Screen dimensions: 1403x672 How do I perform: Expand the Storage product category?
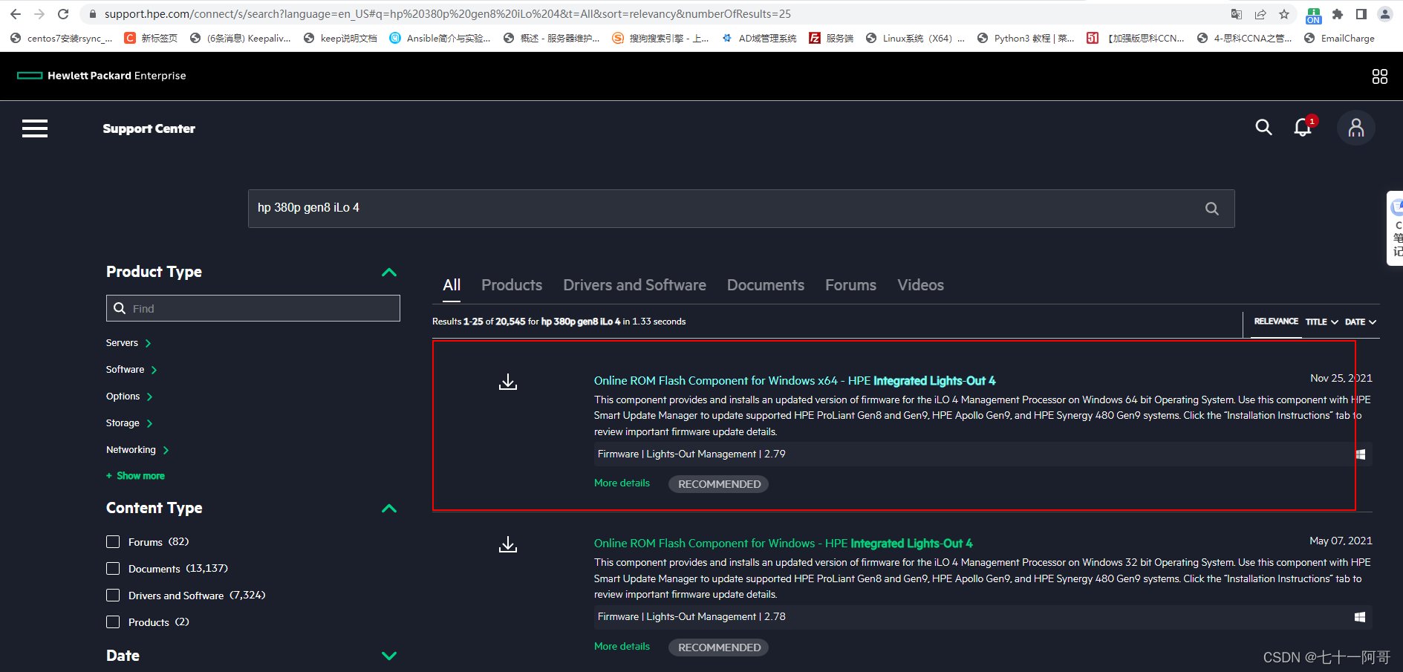[129, 423]
